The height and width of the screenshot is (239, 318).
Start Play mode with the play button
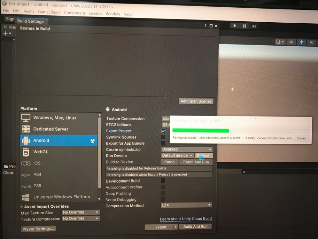(x=235, y=26)
